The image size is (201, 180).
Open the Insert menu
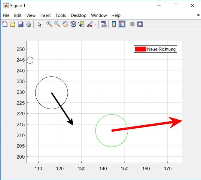[45, 15]
